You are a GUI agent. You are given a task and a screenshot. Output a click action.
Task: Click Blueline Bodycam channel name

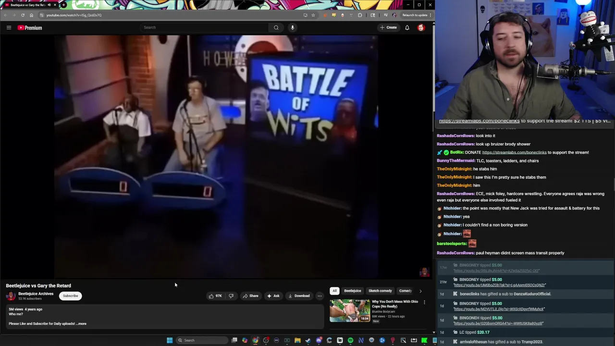pos(383,312)
